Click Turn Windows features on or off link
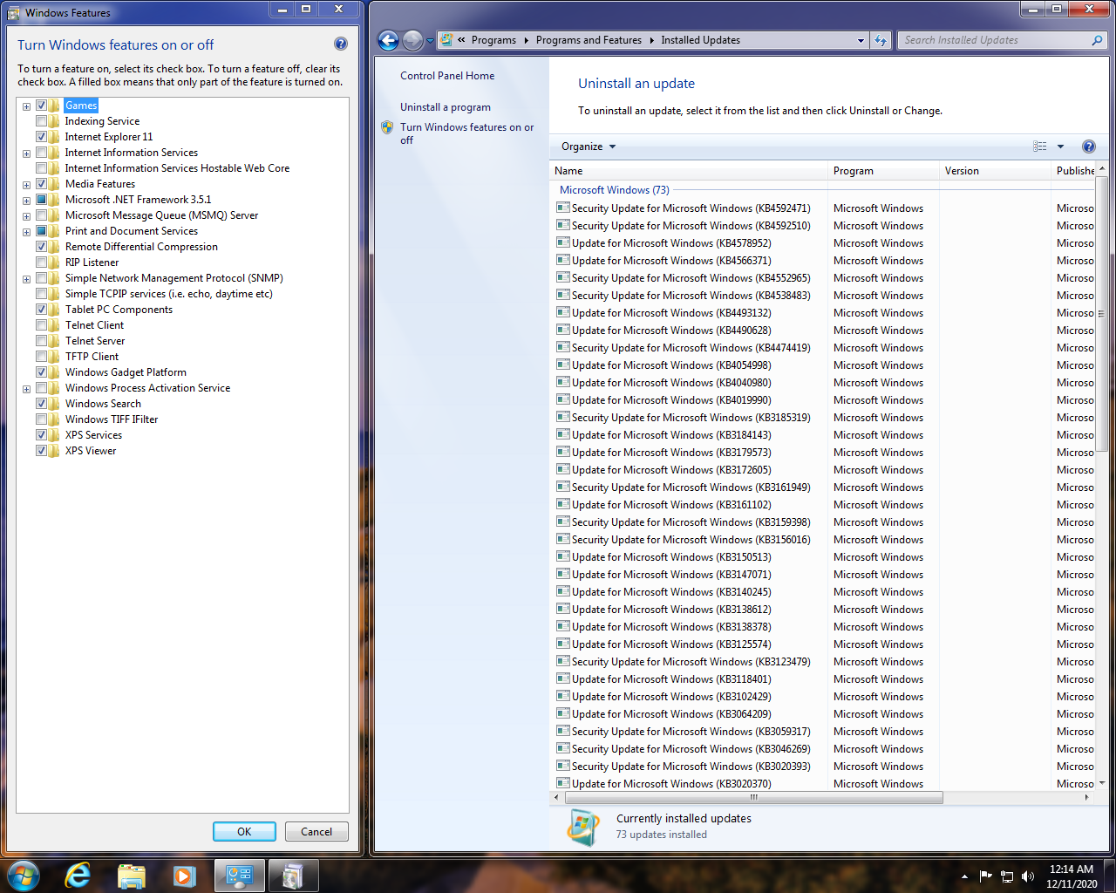Image resolution: width=1116 pixels, height=893 pixels. tap(466, 133)
